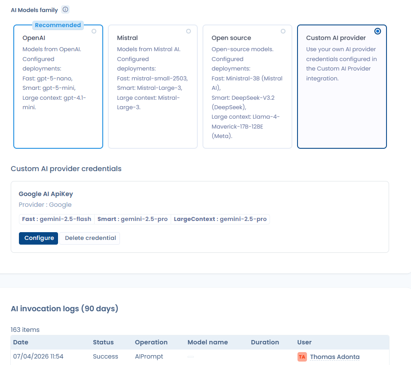
Task: Click the Delete credential button
Action: [x=90, y=238]
